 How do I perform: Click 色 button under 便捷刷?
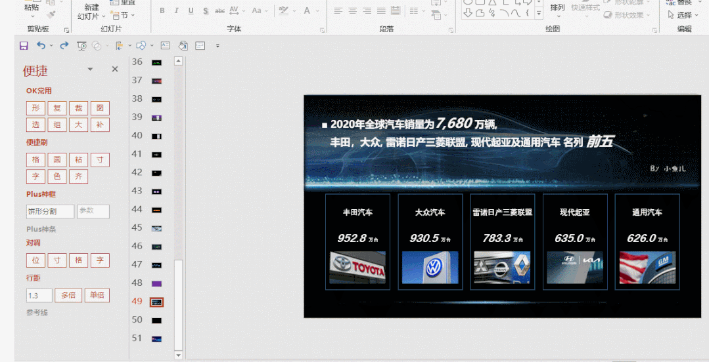point(57,176)
